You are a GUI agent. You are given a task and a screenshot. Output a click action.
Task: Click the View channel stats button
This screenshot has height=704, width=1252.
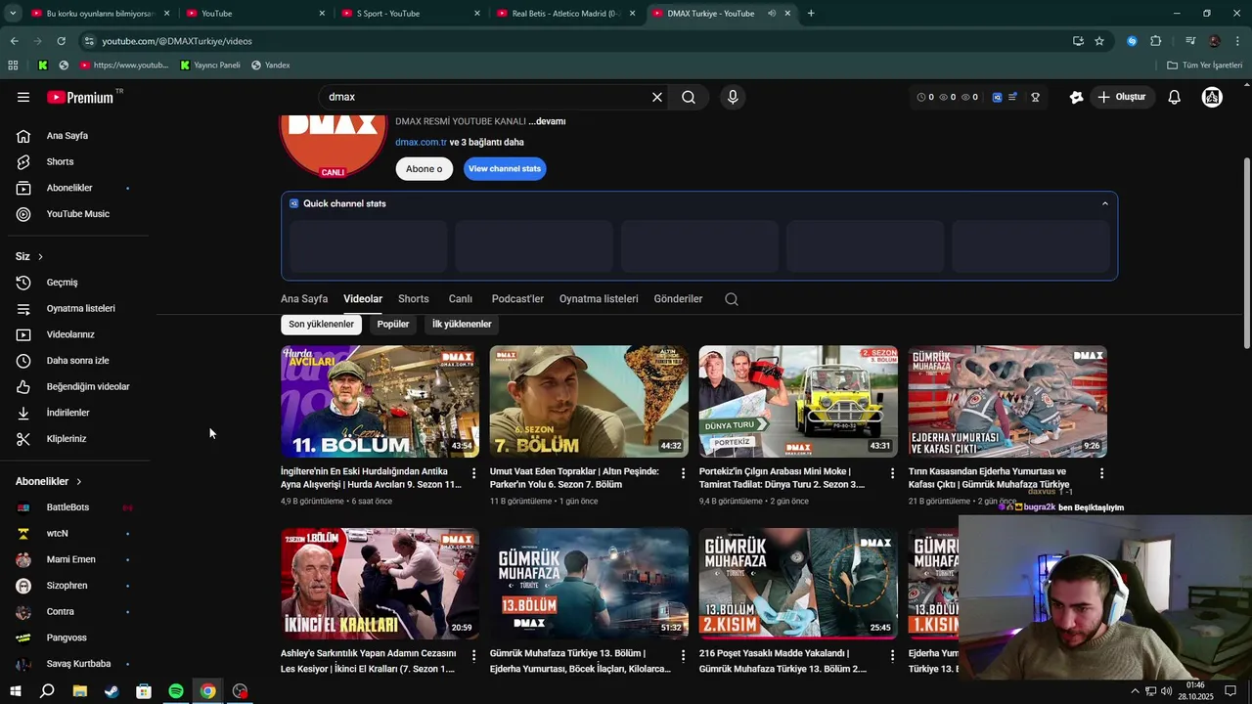point(505,168)
